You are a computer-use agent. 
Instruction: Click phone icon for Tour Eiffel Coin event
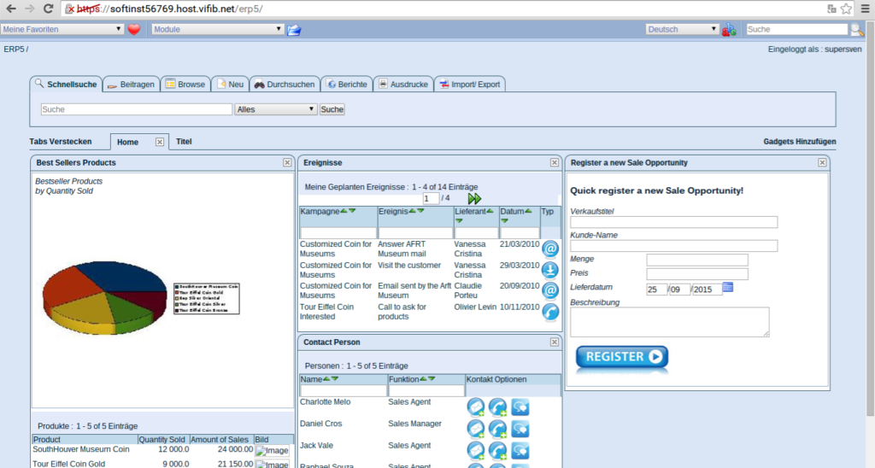(550, 312)
